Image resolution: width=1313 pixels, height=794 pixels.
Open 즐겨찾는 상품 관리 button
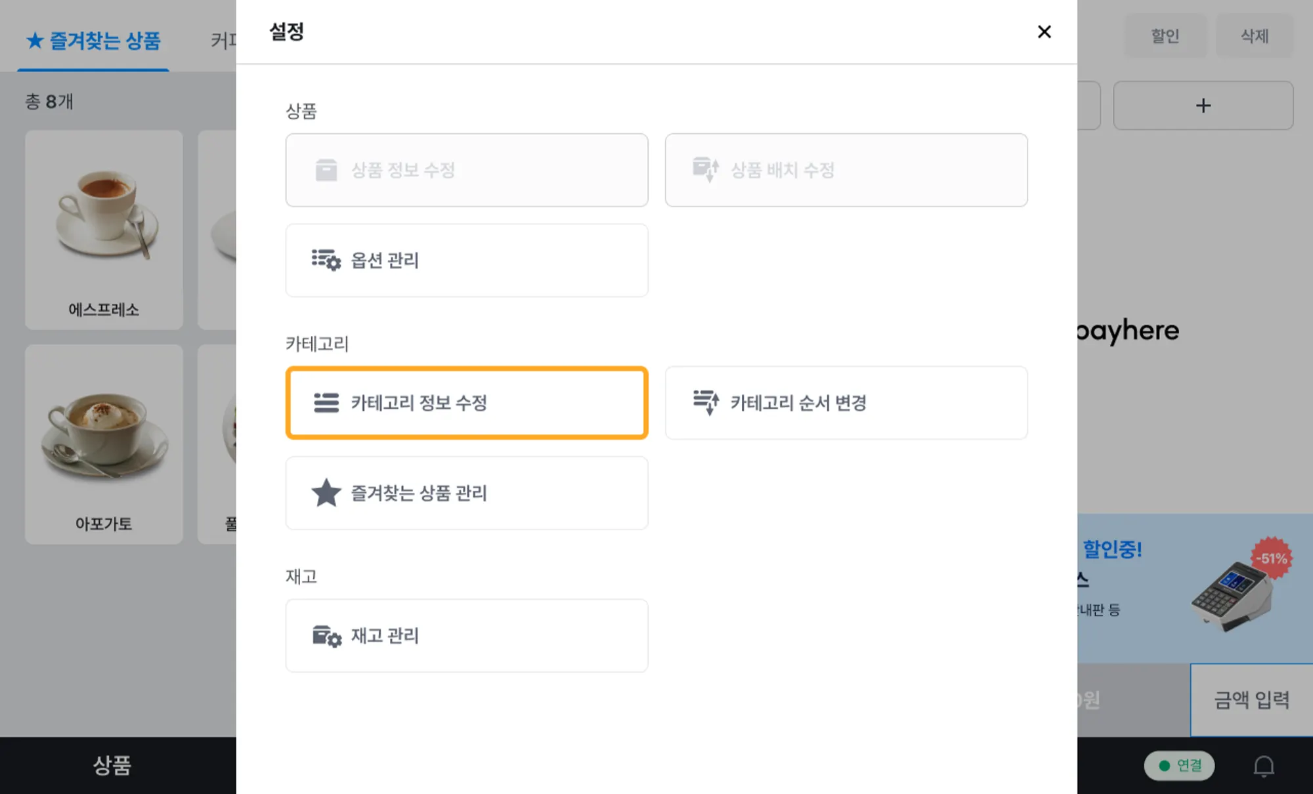pyautogui.click(x=466, y=493)
